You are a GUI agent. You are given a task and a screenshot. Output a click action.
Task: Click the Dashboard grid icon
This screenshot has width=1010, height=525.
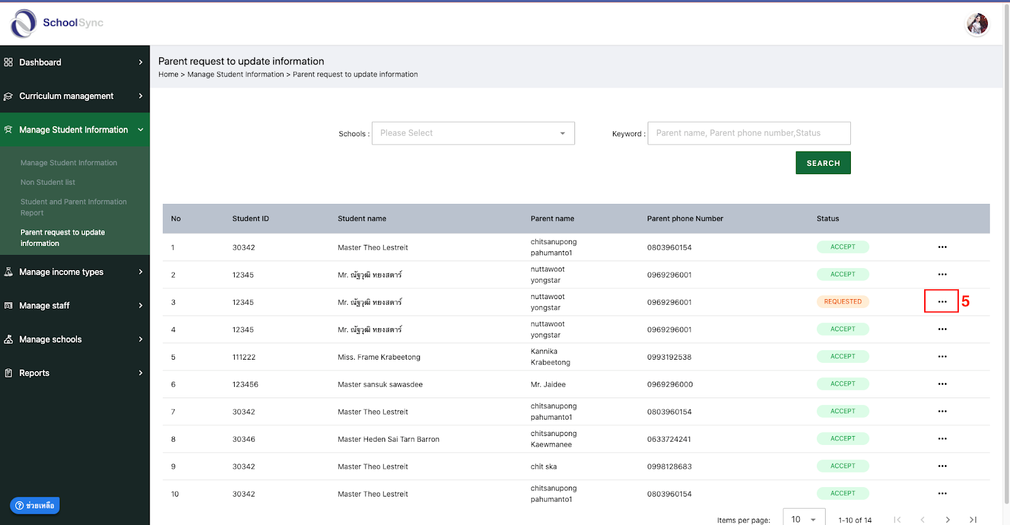(8, 62)
